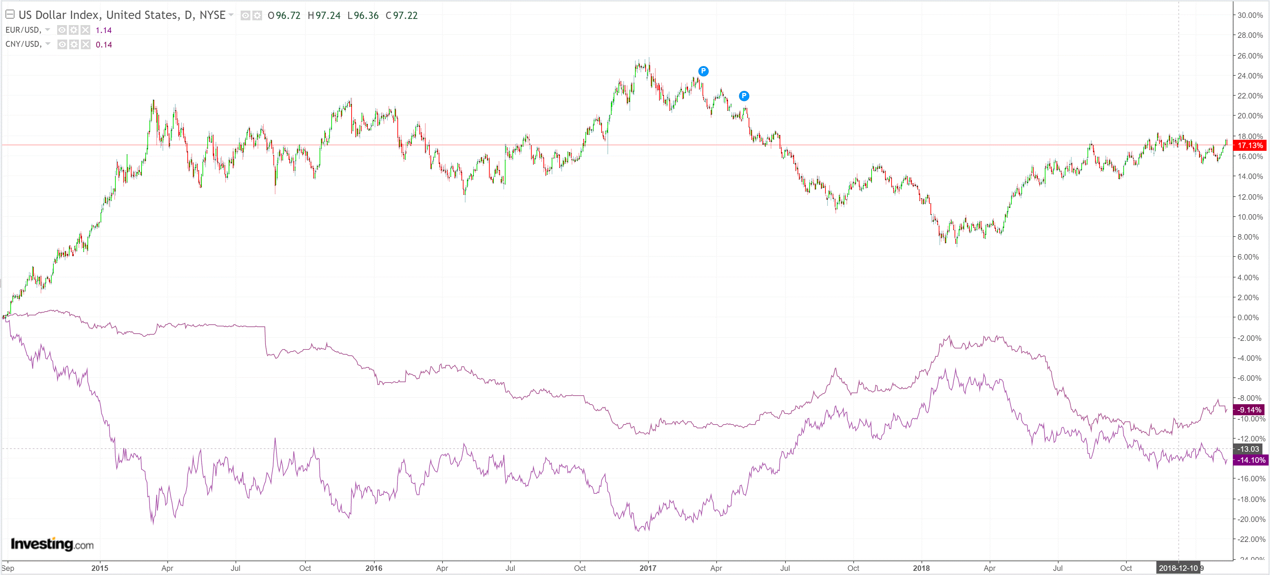Remove the CNY/USD comparison series
The height and width of the screenshot is (575, 1270).
pos(86,44)
